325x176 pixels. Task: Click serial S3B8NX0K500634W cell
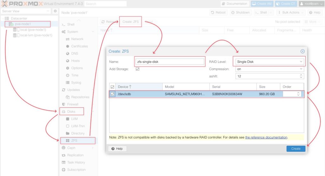(x=227, y=94)
